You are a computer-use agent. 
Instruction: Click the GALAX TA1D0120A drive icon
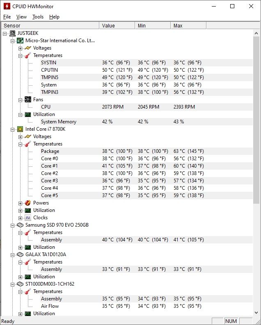pyautogui.click(x=20, y=255)
